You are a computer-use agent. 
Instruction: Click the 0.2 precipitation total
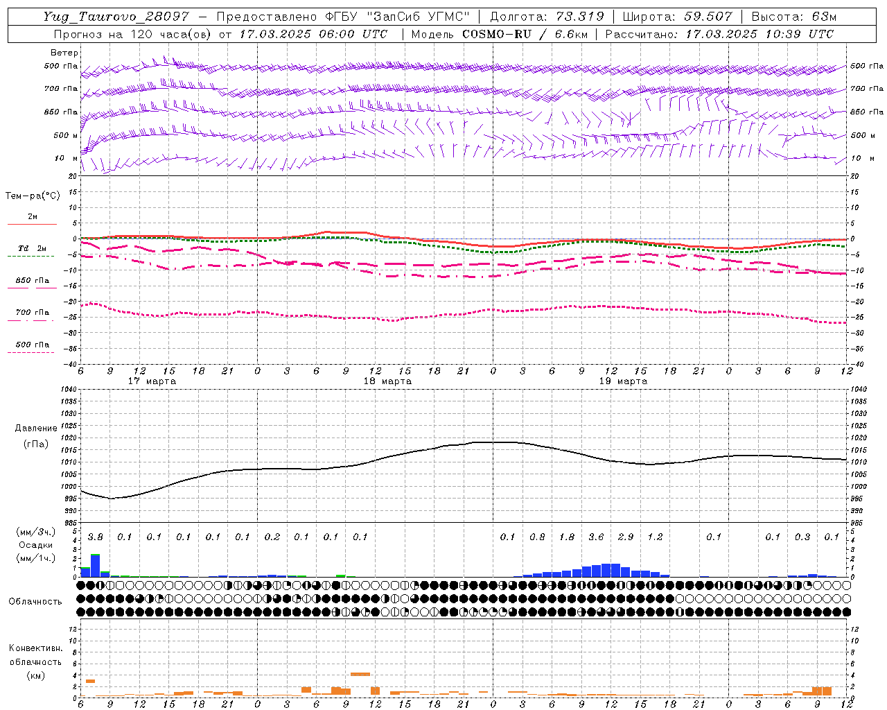pyautogui.click(x=272, y=537)
